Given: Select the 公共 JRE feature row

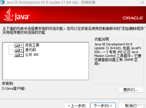Looking at the screenshot, I should (32, 55).
